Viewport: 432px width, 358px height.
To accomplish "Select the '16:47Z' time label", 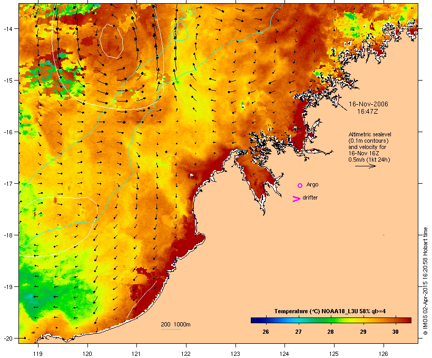I will click(x=368, y=112).
